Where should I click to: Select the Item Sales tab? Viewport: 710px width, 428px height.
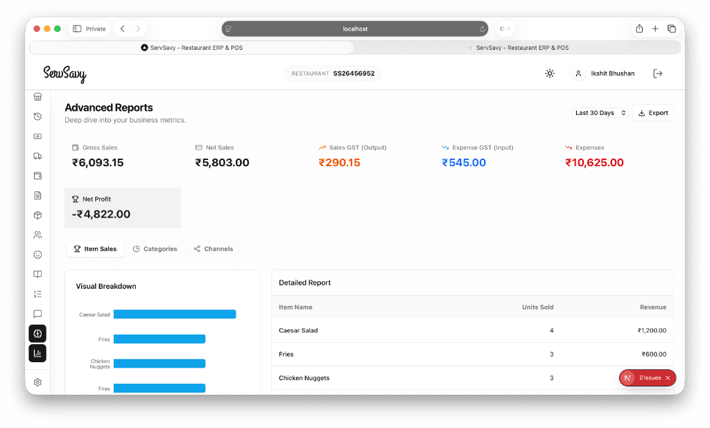pos(95,249)
